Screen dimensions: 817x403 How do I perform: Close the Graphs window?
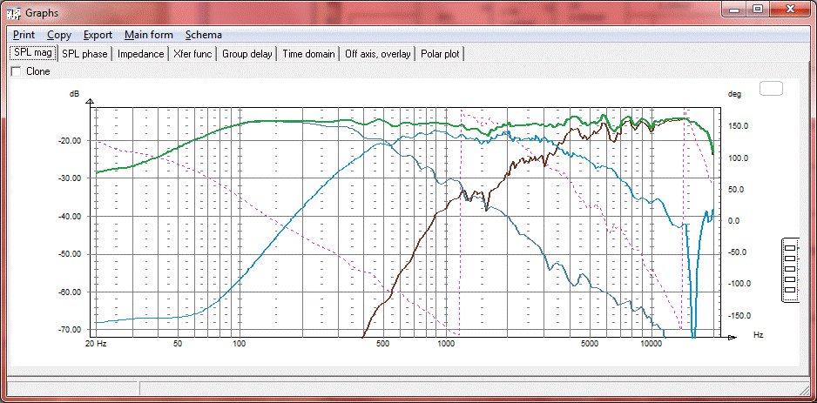coord(789,9)
